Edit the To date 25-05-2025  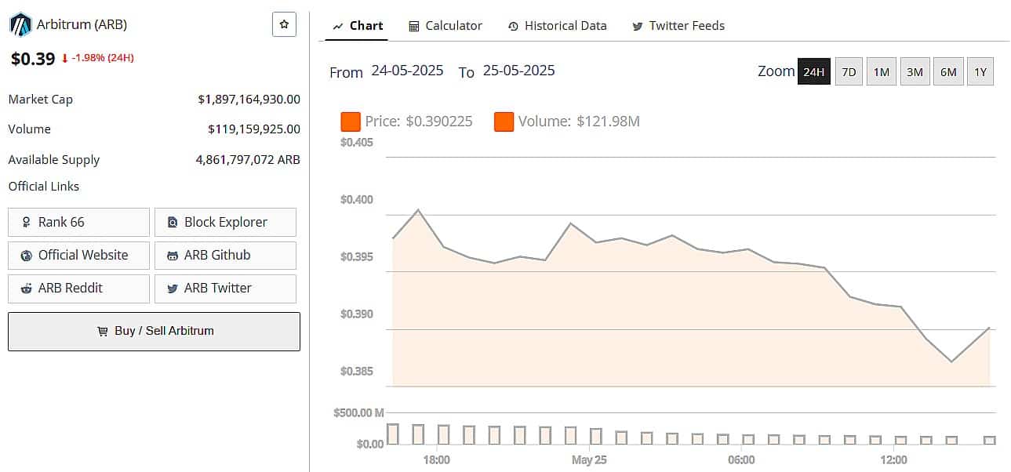click(518, 71)
